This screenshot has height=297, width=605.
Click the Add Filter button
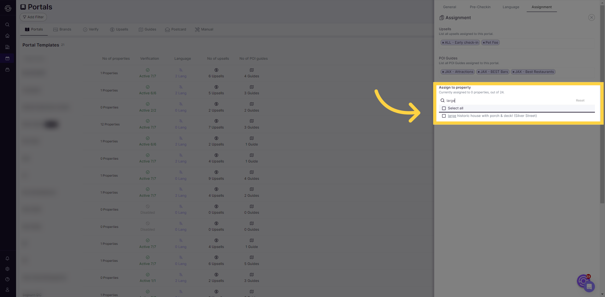pyautogui.click(x=33, y=17)
